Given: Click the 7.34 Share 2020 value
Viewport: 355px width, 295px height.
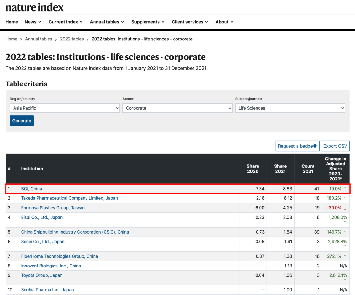Looking at the screenshot, I should coord(260,189).
